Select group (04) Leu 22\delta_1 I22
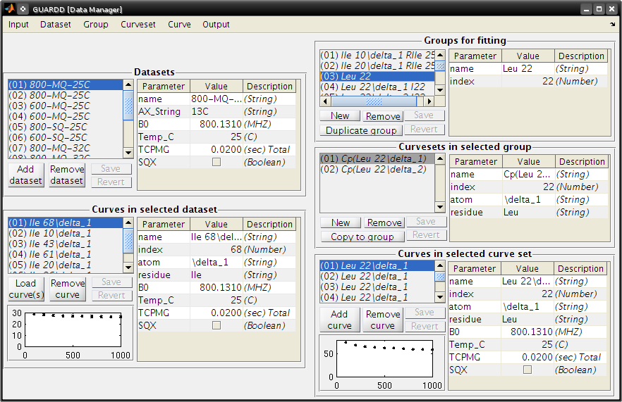Image resolution: width=622 pixels, height=402 pixels. pyautogui.click(x=378, y=87)
